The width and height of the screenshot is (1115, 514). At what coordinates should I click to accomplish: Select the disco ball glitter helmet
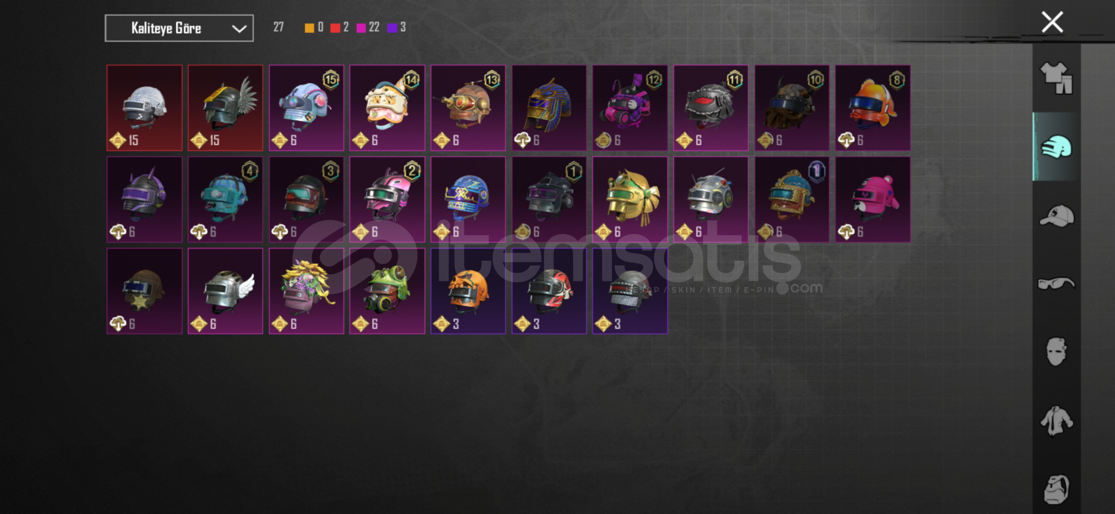(144, 108)
